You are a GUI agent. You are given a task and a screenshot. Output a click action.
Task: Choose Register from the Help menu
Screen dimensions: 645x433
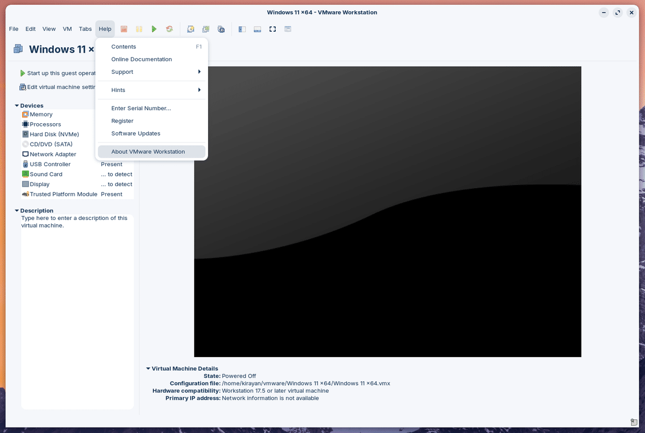(151, 121)
